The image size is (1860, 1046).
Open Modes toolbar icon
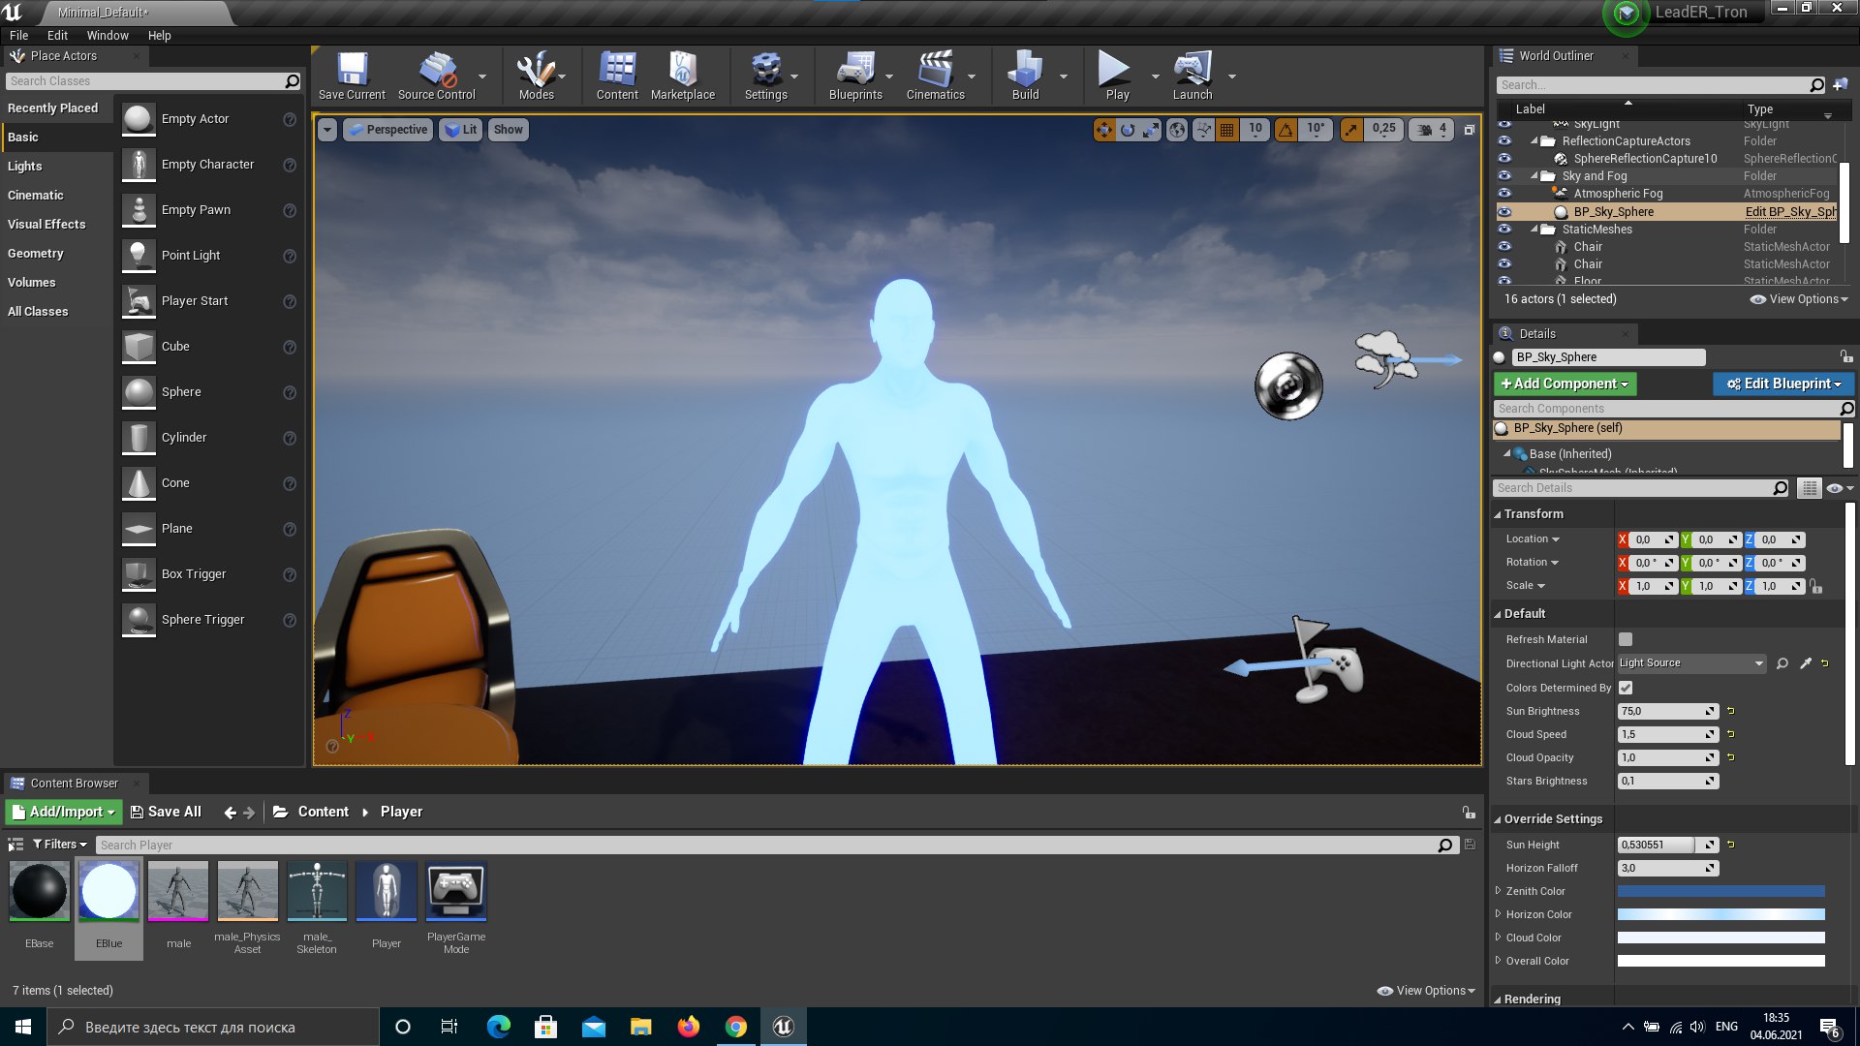[536, 76]
